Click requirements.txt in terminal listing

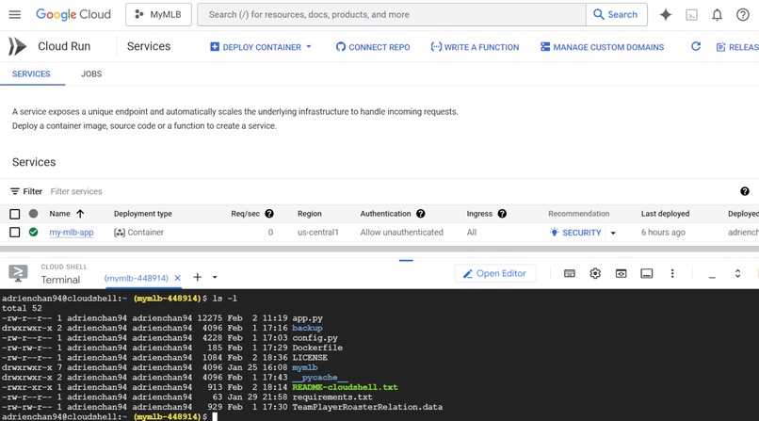(x=332, y=397)
